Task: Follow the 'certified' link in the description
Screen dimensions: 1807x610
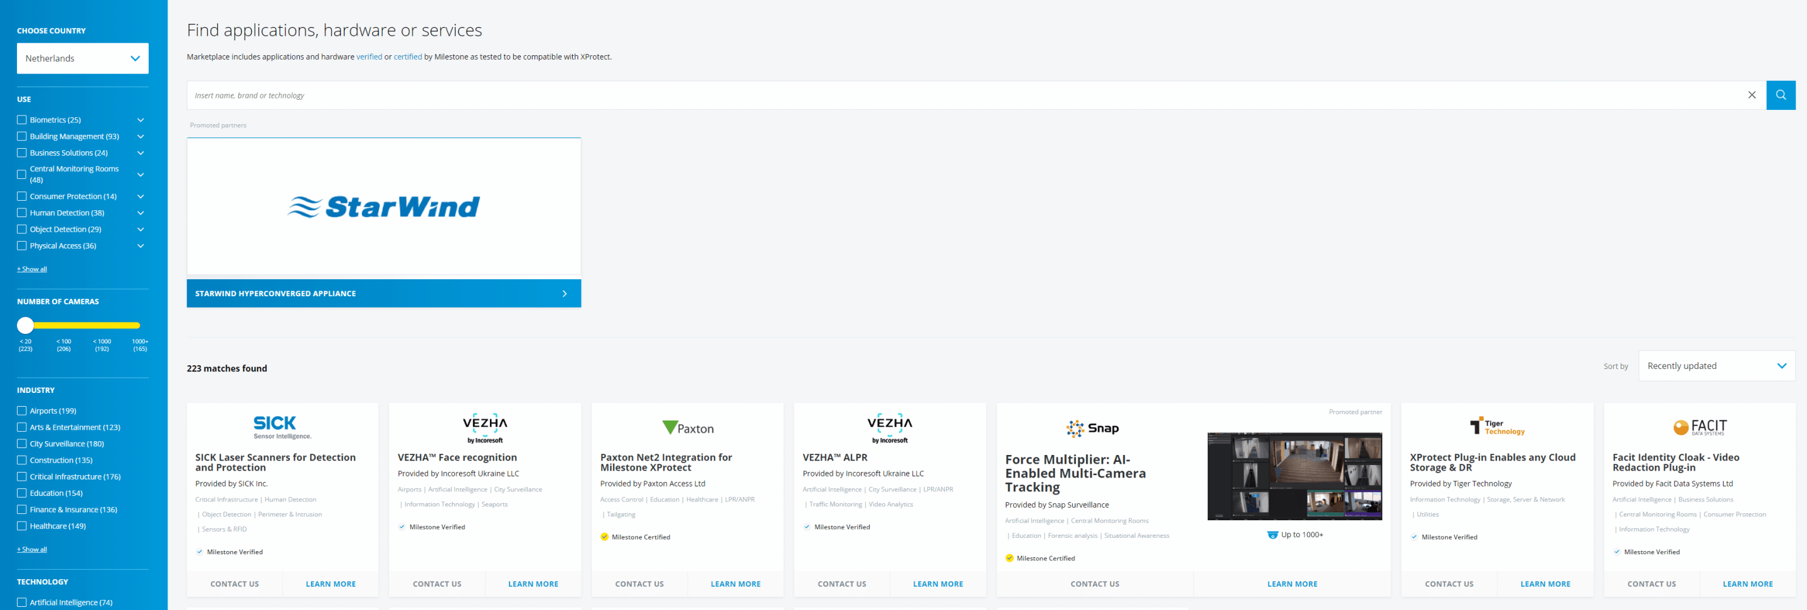Action: coord(408,57)
